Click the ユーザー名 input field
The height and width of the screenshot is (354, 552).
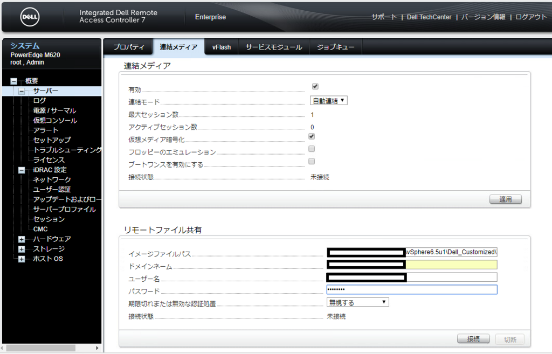412,277
